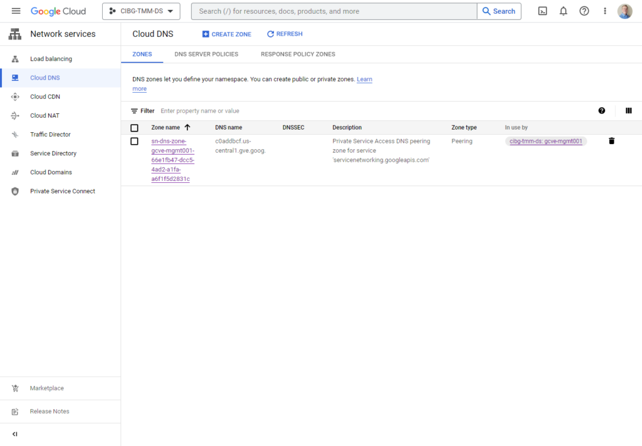Delete the zone with the trash icon
The image size is (642, 446).
click(612, 141)
